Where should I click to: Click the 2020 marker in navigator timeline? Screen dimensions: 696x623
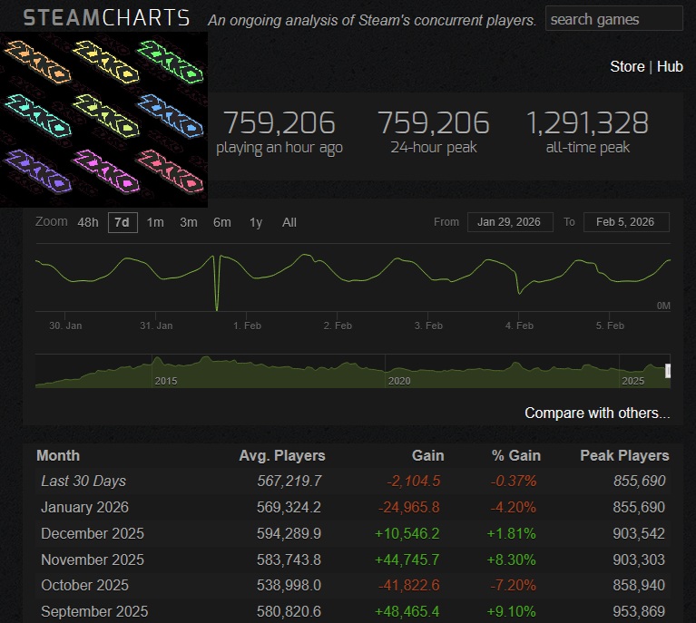click(399, 381)
